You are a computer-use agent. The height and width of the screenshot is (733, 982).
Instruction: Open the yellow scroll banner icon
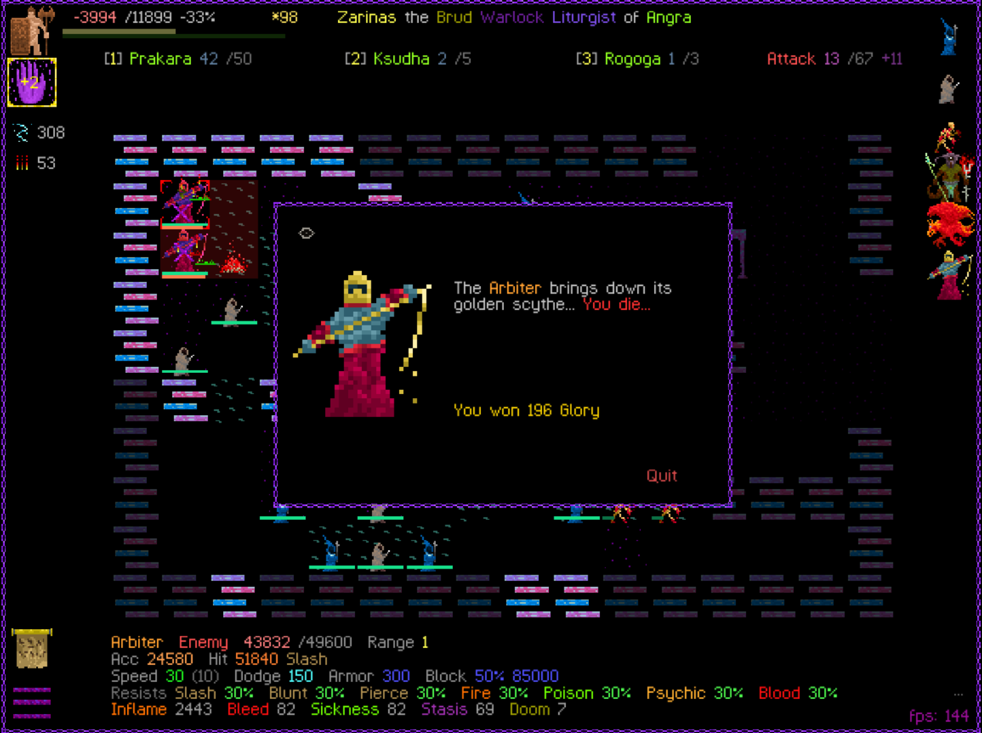point(32,649)
